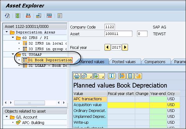Click the Year-end cell of APC transactions
The image size is (186, 129).
[158, 99]
